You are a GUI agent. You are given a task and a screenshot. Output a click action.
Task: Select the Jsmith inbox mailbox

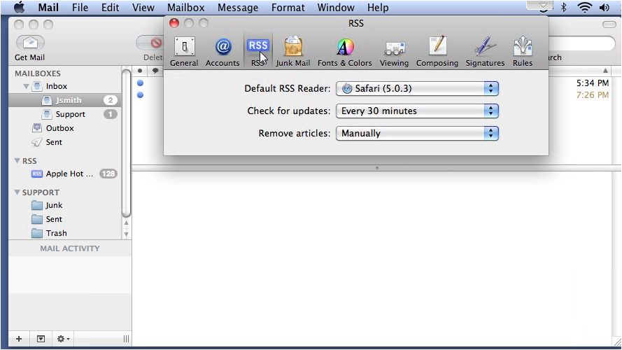click(x=65, y=100)
